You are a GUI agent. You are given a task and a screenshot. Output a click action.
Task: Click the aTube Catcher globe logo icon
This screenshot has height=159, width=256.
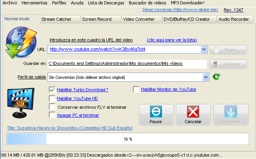pyautogui.click(x=21, y=43)
